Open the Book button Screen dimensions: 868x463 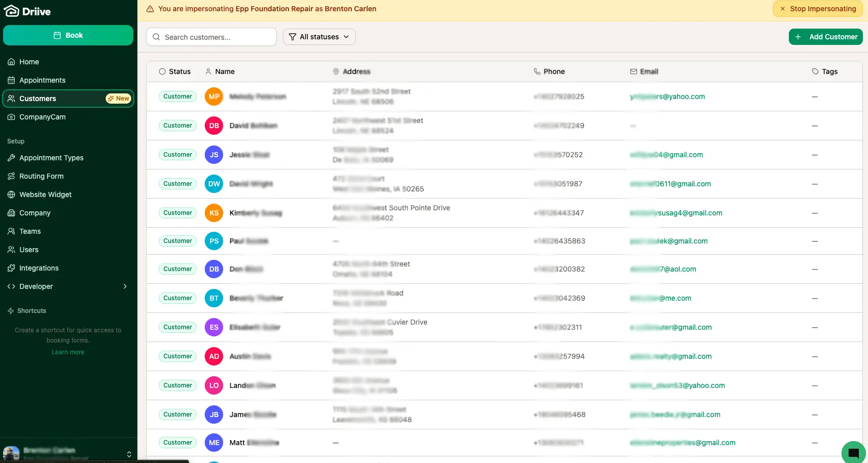tap(68, 35)
